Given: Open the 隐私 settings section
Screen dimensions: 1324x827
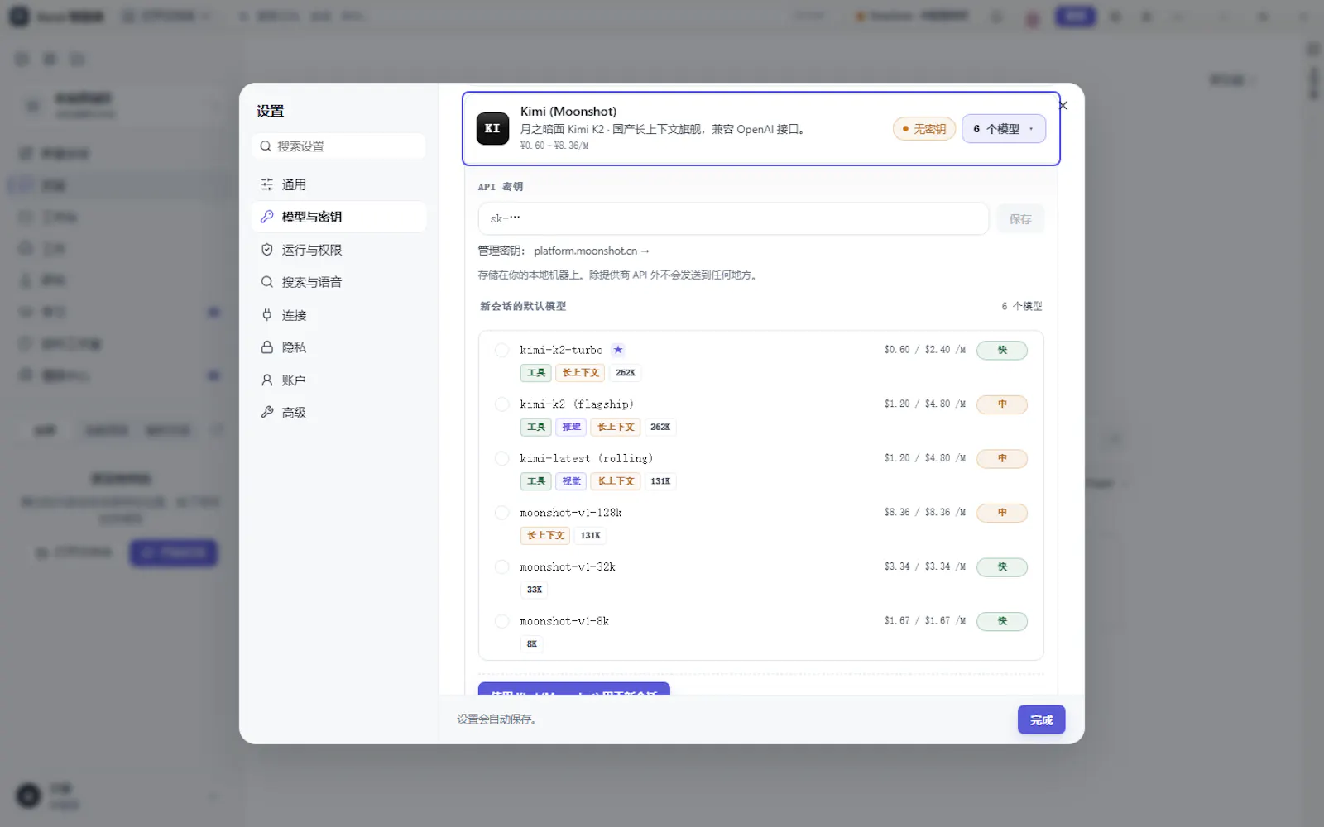Looking at the screenshot, I should 339,347.
